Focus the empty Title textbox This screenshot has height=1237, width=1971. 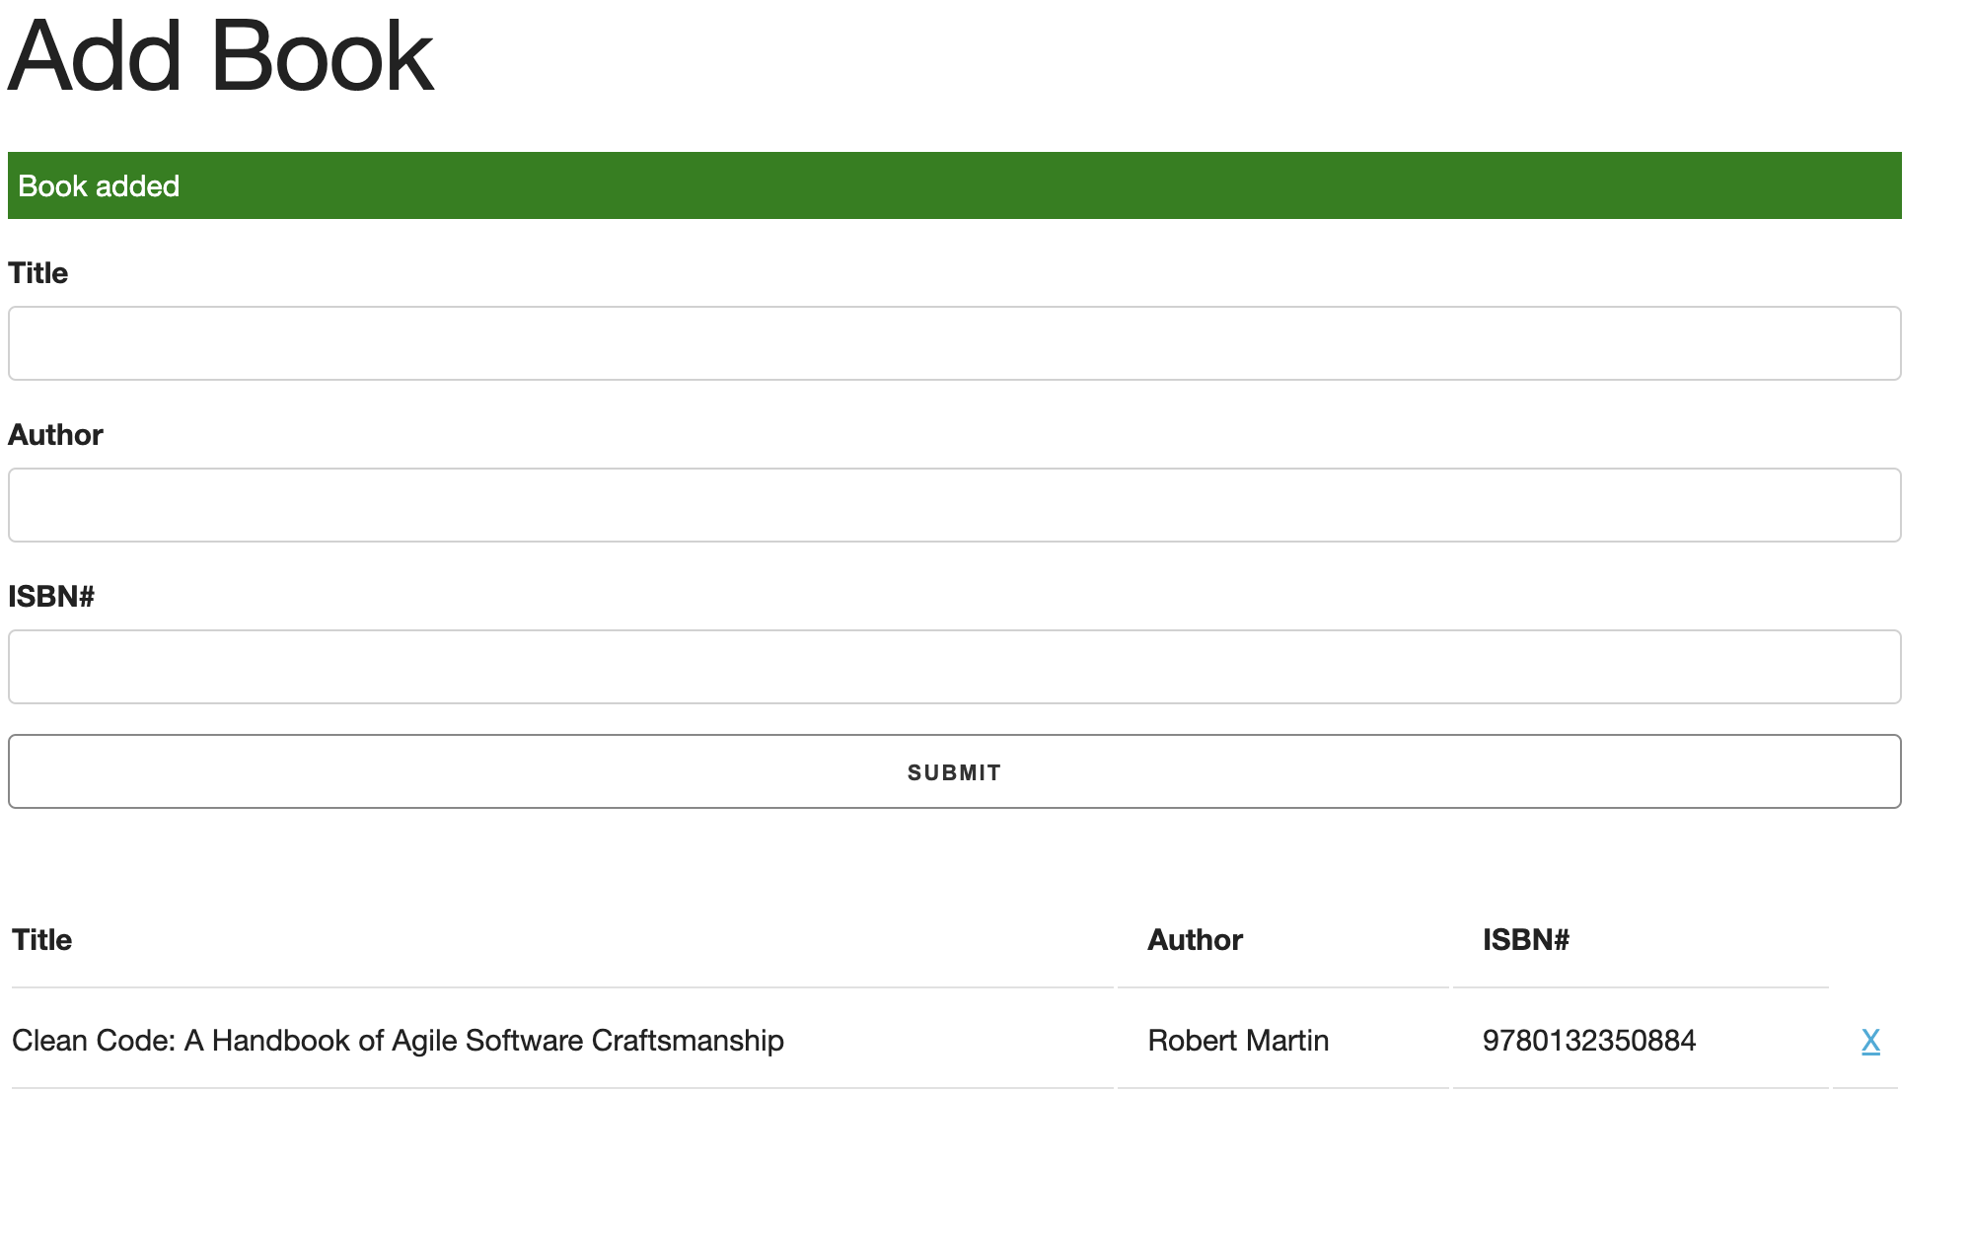pyautogui.click(x=953, y=343)
